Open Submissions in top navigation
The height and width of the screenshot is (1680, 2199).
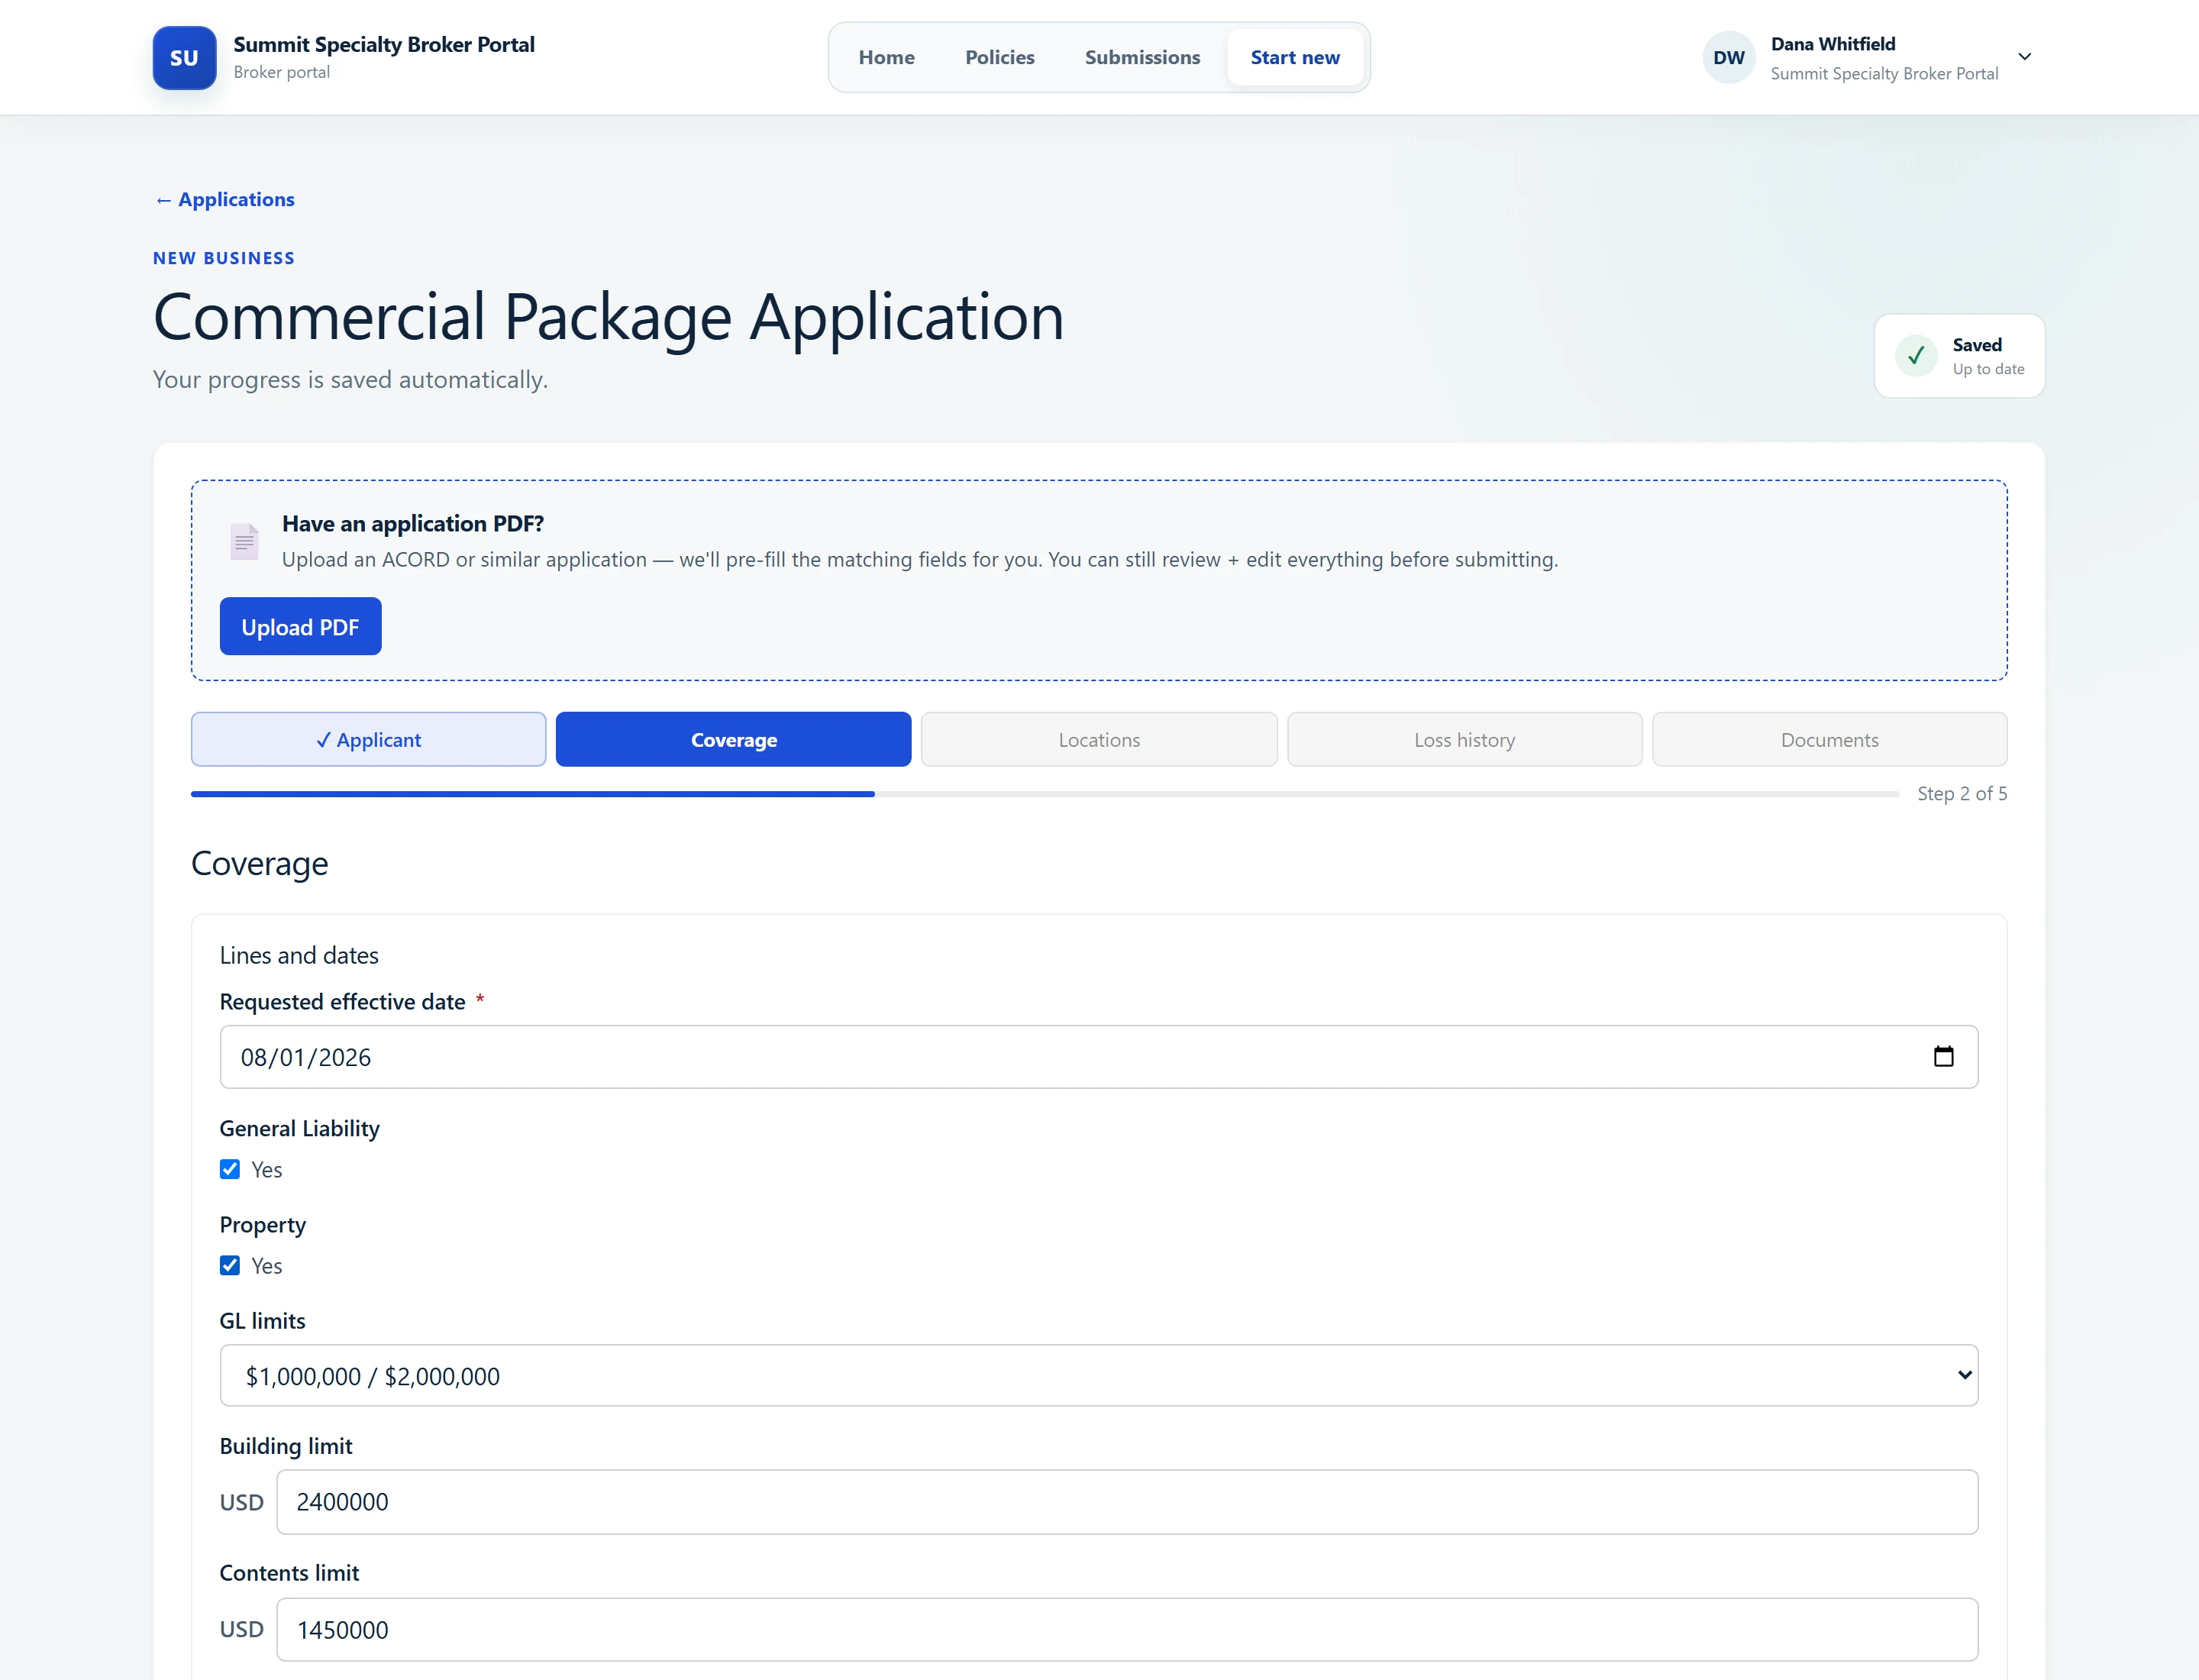pos(1142,57)
